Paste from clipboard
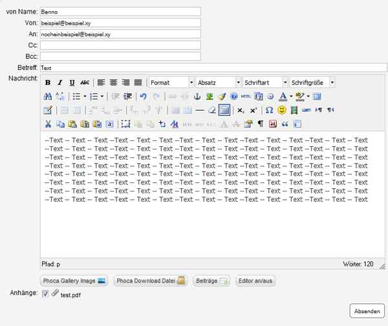Screen dimensions: 388x326 coord(72,124)
